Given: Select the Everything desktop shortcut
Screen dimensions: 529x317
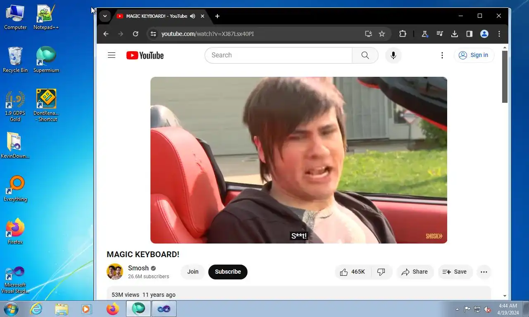Looking at the screenshot, I should (x=15, y=189).
